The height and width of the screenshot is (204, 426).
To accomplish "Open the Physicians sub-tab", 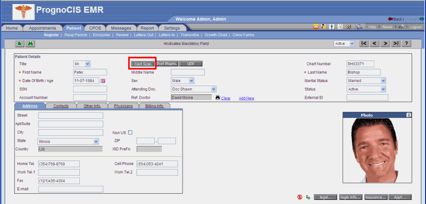I will [x=123, y=106].
